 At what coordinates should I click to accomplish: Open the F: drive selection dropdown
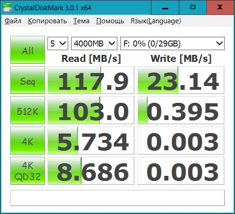[x=172, y=44]
